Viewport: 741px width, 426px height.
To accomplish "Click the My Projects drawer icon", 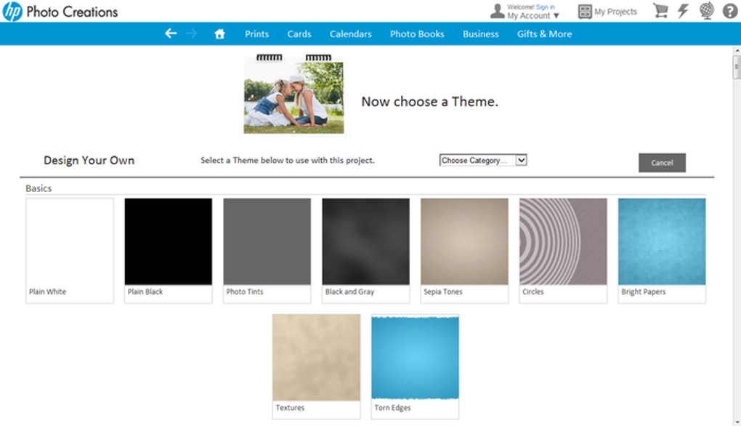I will [585, 12].
